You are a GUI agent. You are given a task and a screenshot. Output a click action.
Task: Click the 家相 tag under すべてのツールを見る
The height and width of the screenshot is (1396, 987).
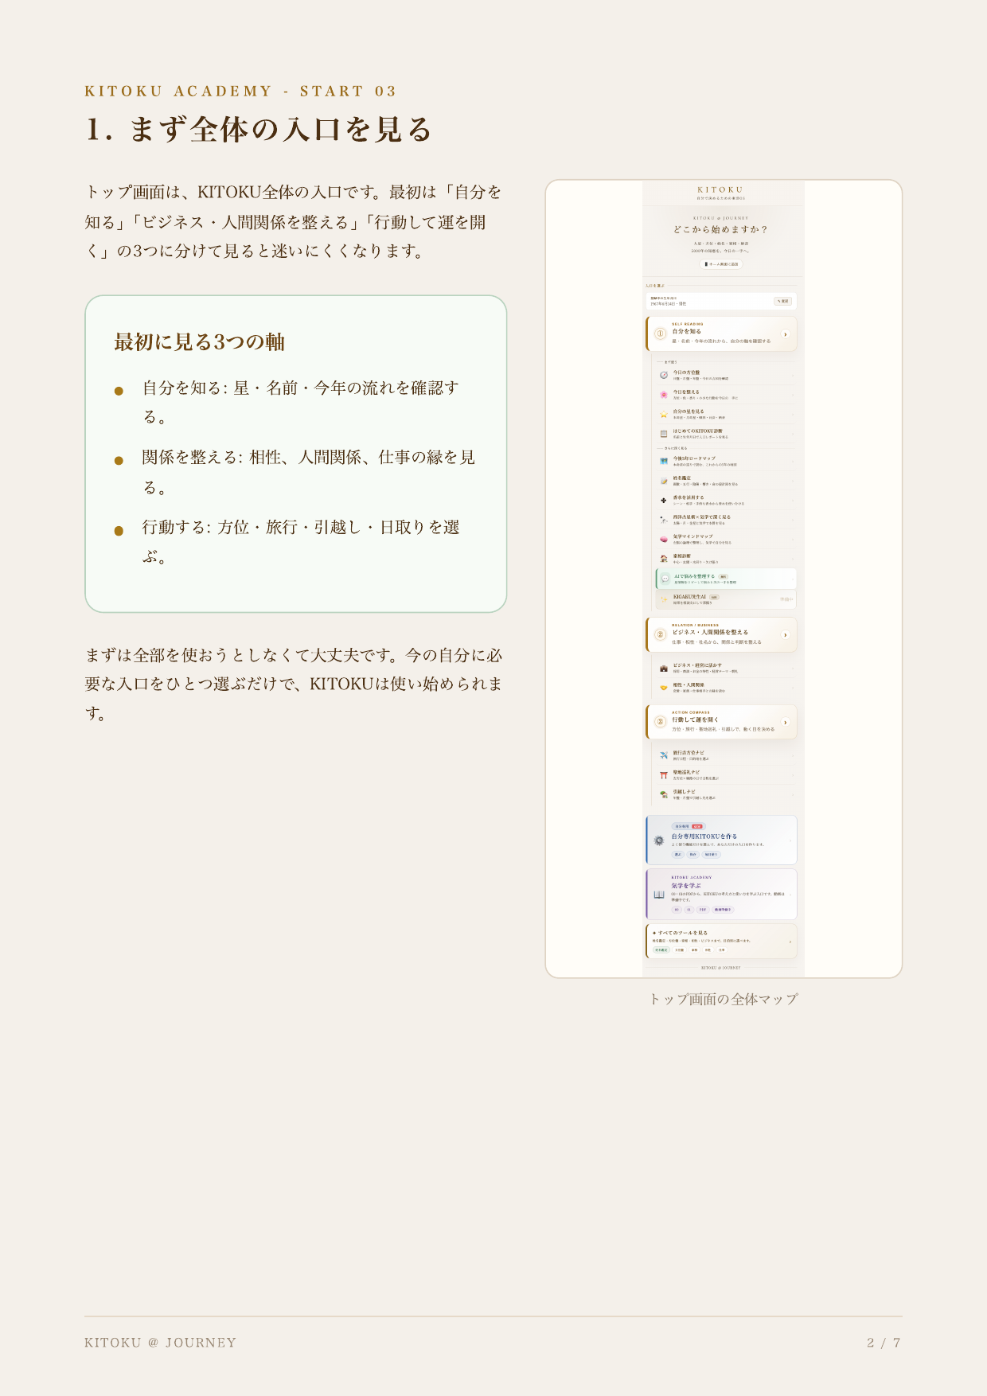coord(694,950)
